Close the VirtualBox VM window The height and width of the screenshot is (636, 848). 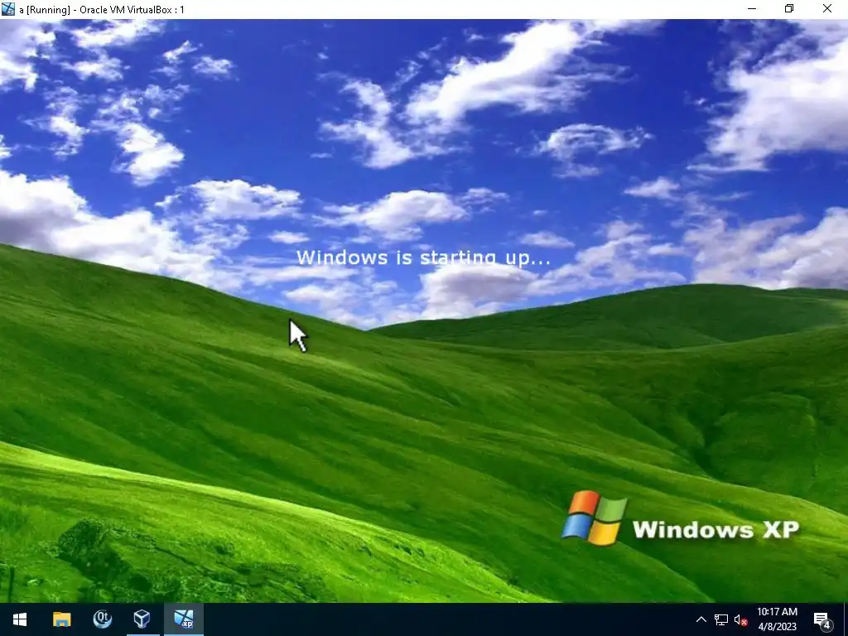point(827,8)
